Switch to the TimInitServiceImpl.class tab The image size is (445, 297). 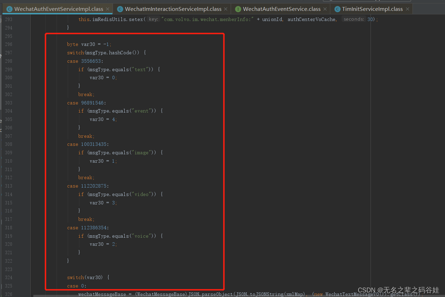tap(369, 9)
